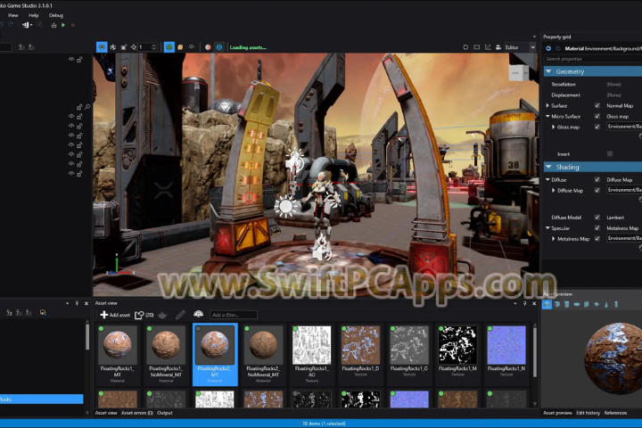Click the rectangle viewport icon beside the gear

tap(476, 47)
